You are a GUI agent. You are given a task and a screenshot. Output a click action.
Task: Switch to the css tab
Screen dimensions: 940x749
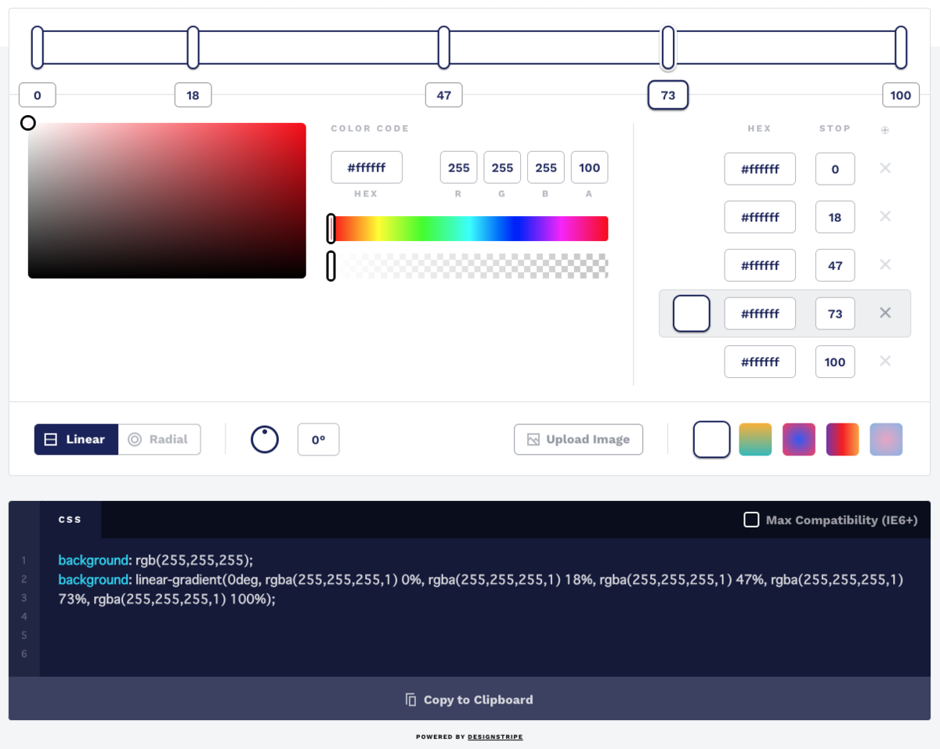[70, 519]
